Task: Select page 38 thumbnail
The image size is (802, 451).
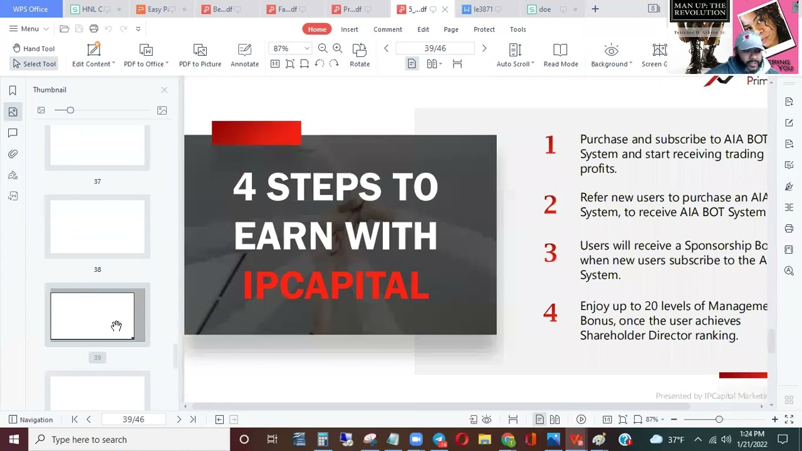Action: [97, 227]
